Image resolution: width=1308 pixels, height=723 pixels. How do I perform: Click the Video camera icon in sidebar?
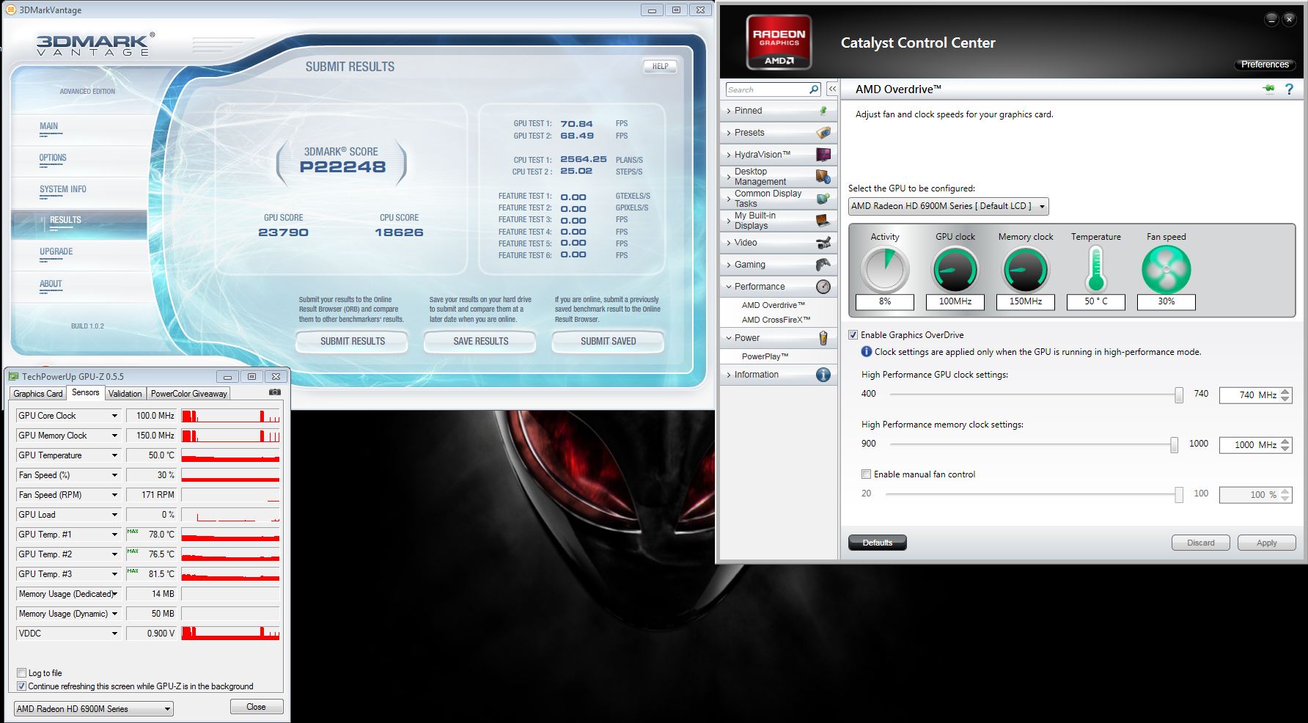pos(823,243)
